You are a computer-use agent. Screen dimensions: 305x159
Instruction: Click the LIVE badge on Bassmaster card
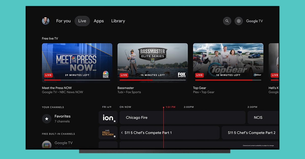click(x=124, y=75)
